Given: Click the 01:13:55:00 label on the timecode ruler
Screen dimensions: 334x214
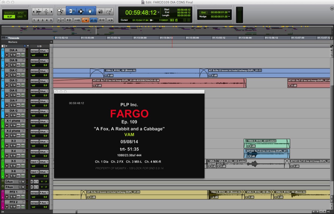Looking at the screenshot, I should pos(192,38).
